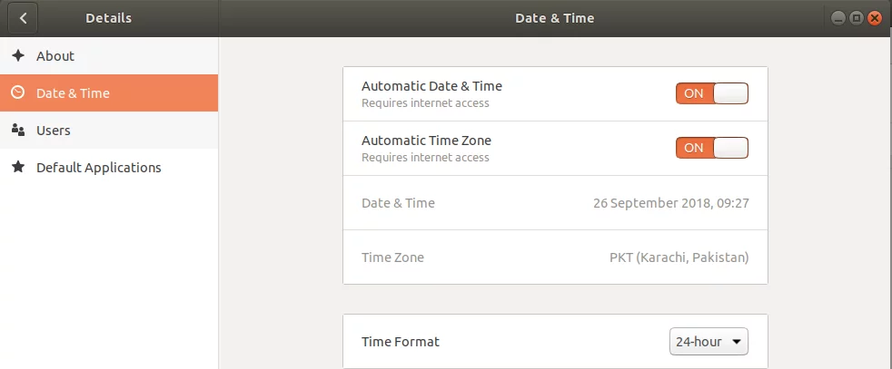Open the About panel

55,56
